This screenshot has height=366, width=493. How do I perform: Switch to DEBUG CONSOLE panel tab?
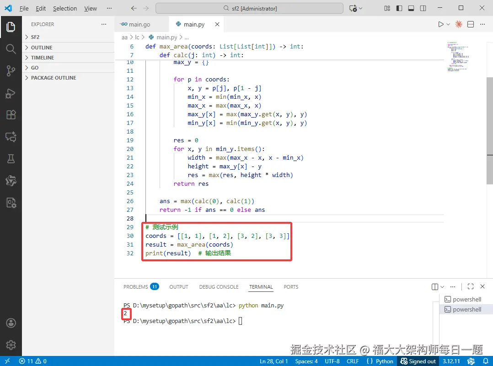pyautogui.click(x=219, y=287)
